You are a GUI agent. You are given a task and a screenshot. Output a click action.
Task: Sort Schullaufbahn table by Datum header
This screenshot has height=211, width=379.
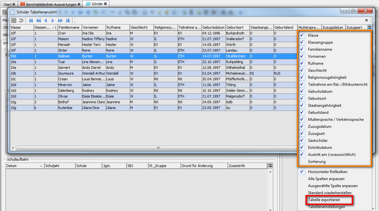[x=25, y=166]
